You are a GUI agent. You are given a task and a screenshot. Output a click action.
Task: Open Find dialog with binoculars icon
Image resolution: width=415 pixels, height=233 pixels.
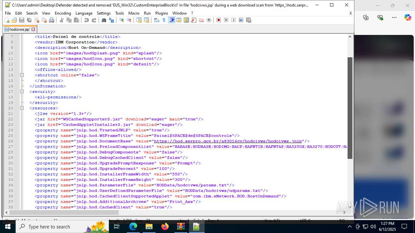[x=104, y=20]
